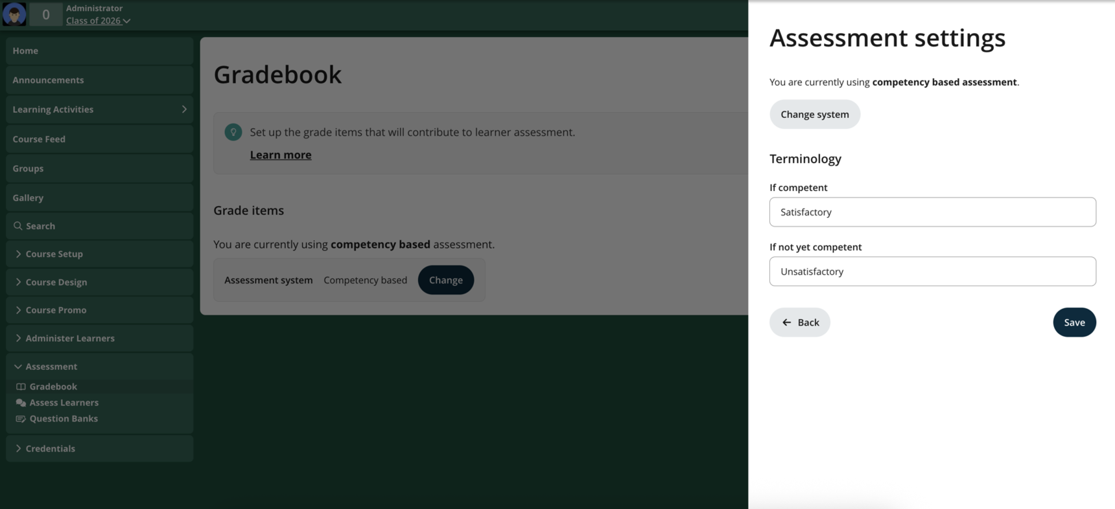Image resolution: width=1115 pixels, height=509 pixels.
Task: Click the search magnifier icon in sidebar
Action: [18, 226]
